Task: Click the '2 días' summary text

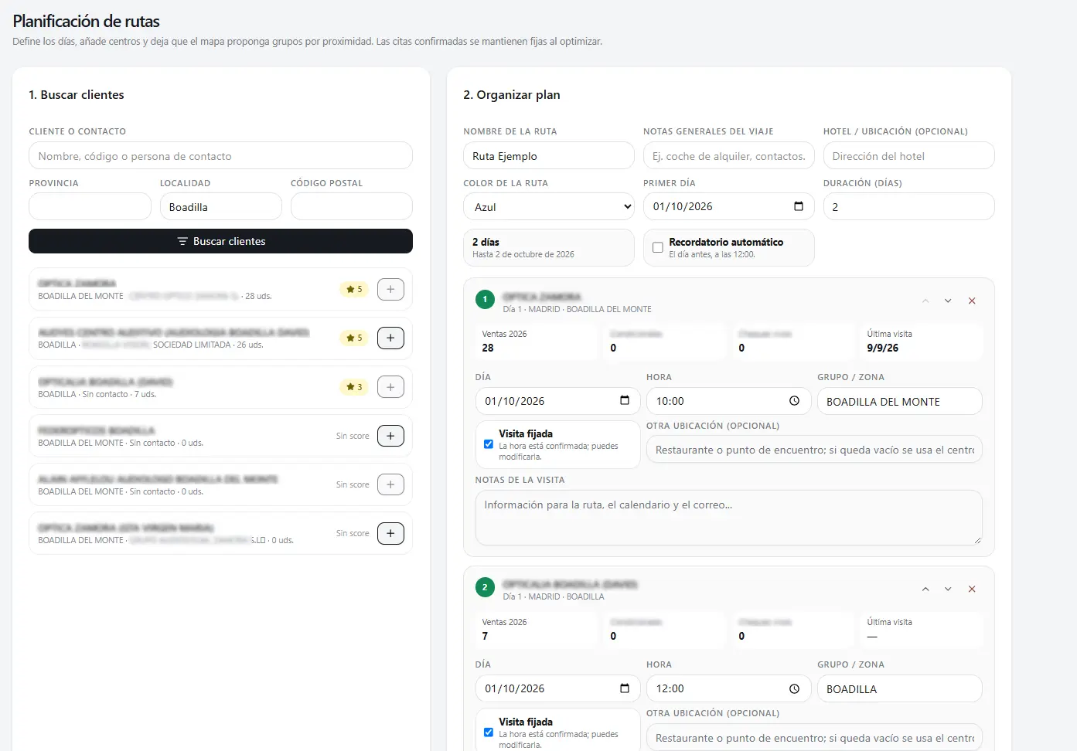Action: click(x=486, y=242)
